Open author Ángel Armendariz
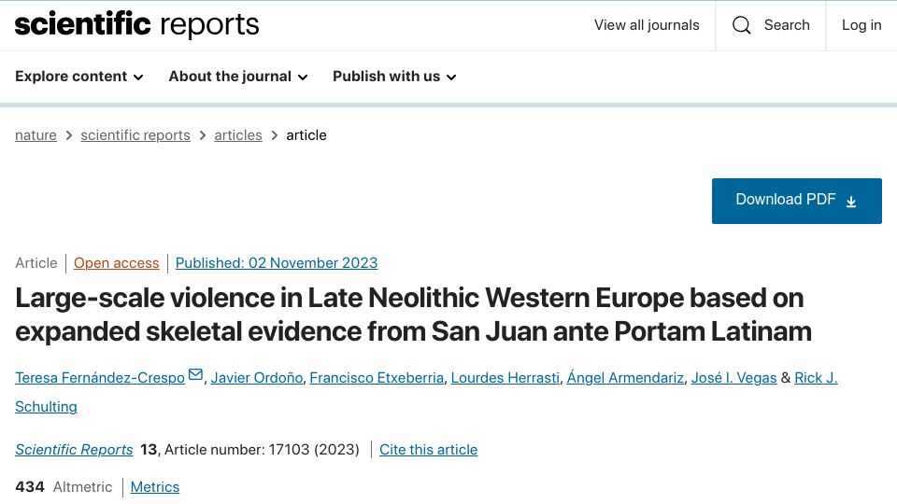 (625, 378)
